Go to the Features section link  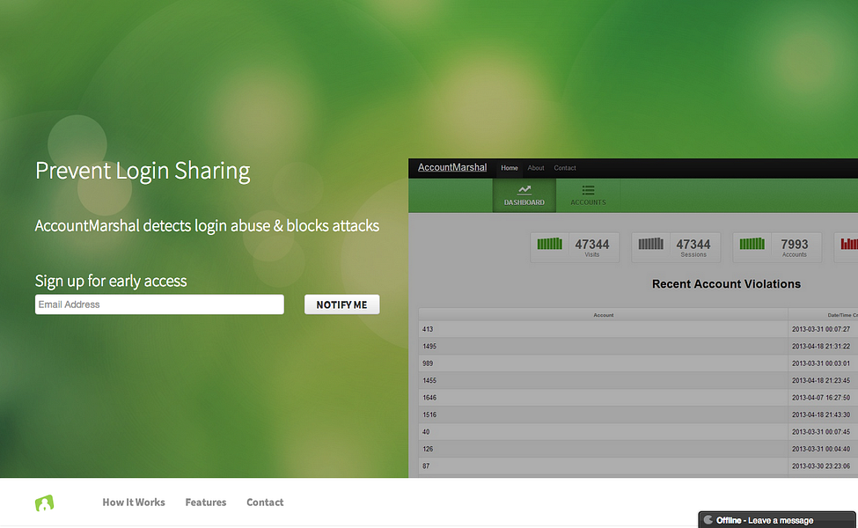[206, 502]
